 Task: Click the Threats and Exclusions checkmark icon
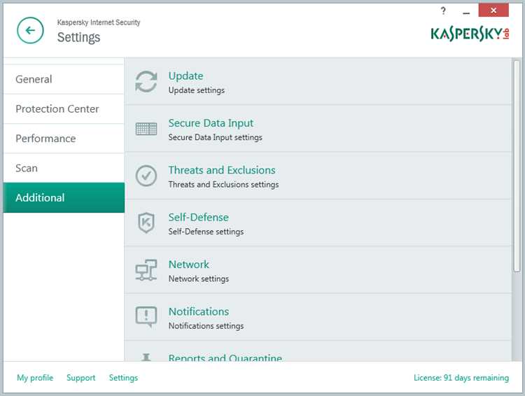click(146, 176)
